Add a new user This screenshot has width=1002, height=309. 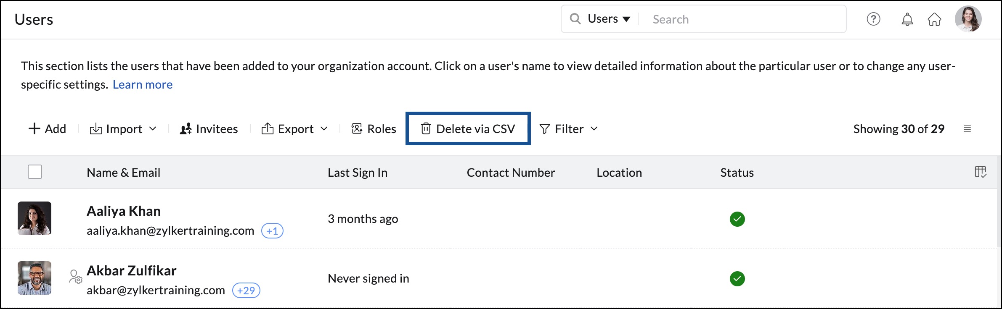[x=47, y=129]
